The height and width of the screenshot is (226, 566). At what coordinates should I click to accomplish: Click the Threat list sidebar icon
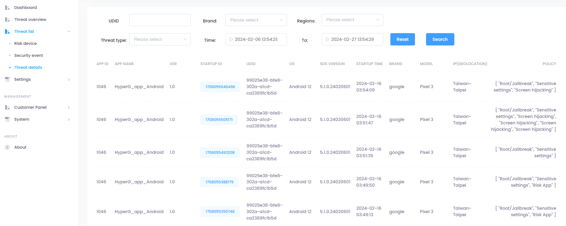coord(7,32)
